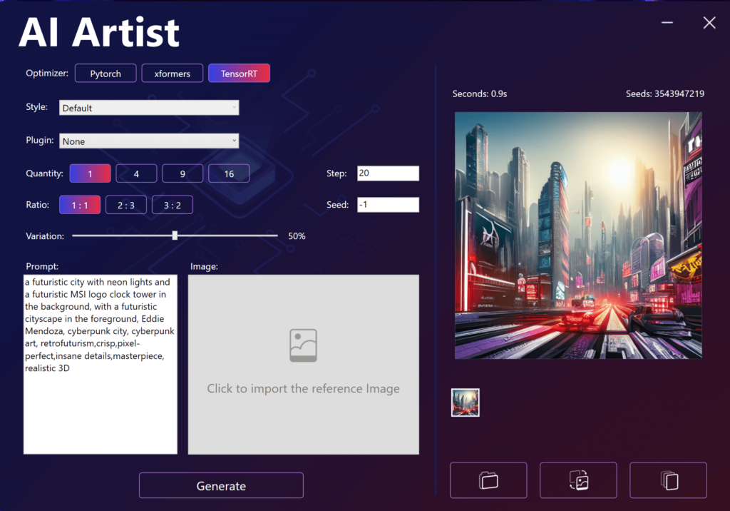The height and width of the screenshot is (511, 730).
Task: Set Quantity to 16 images
Action: pyautogui.click(x=228, y=173)
